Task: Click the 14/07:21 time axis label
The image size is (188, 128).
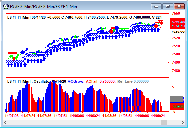Action: (28, 116)
